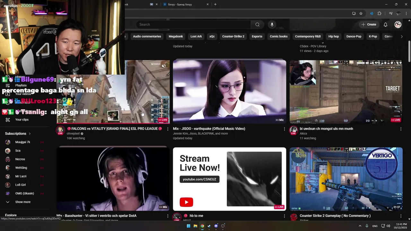
Task: Select the Esports chip
Action: [257, 37]
